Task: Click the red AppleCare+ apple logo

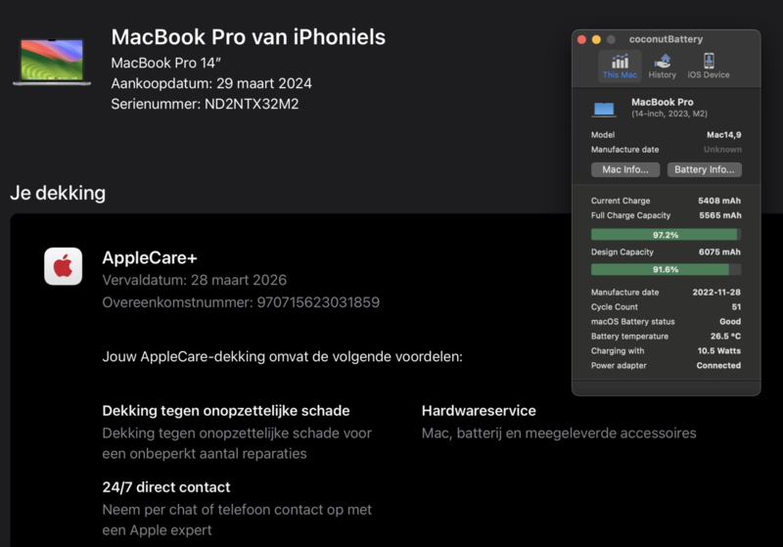Action: coord(63,266)
